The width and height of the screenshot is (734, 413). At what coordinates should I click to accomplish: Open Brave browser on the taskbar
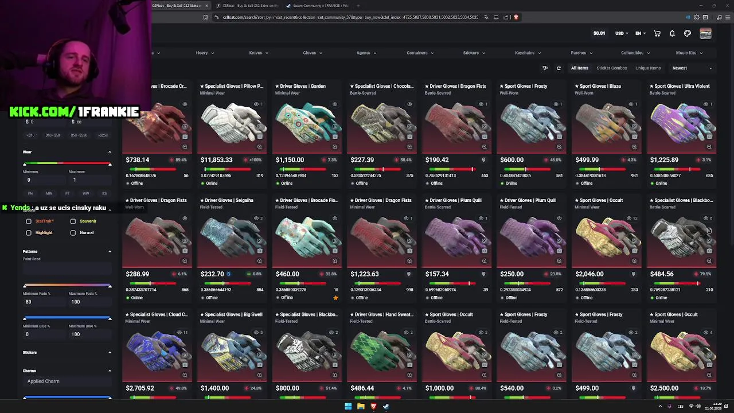click(373, 407)
